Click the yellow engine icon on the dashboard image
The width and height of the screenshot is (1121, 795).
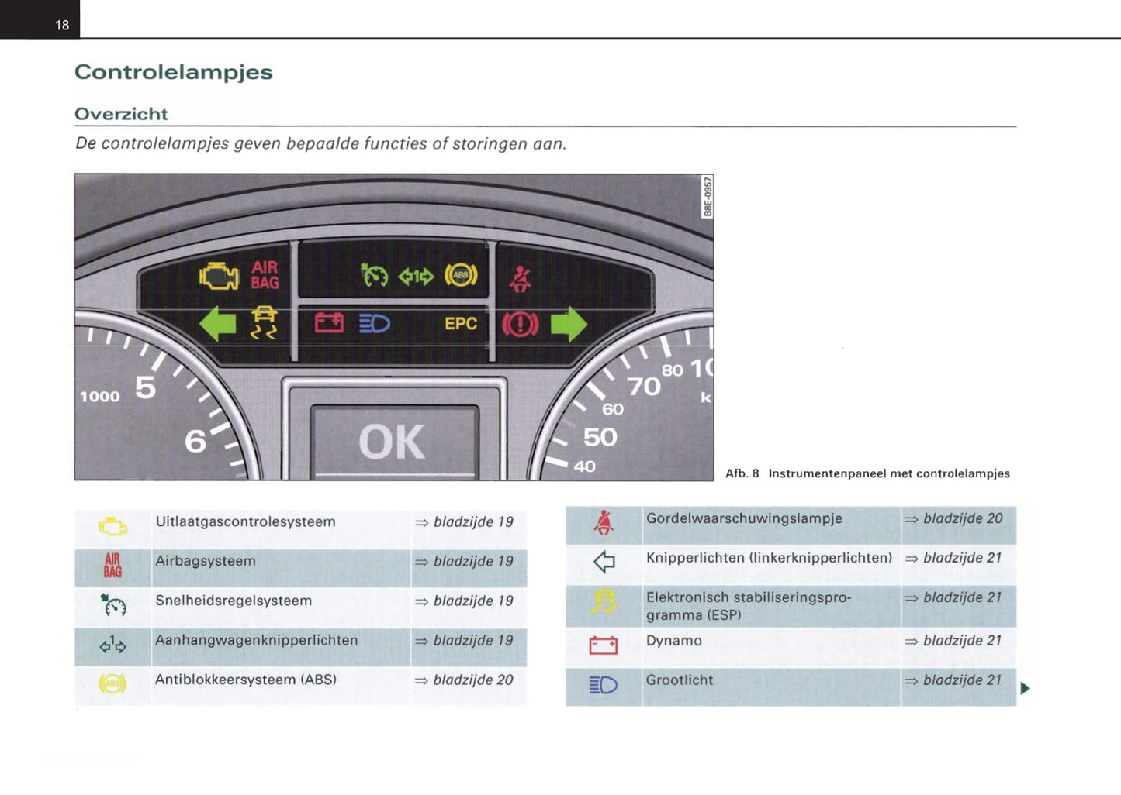(x=220, y=276)
